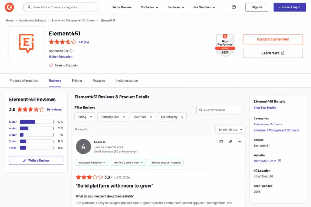Open the element451.com website link
Screen dimensions: 311x207
265,161
